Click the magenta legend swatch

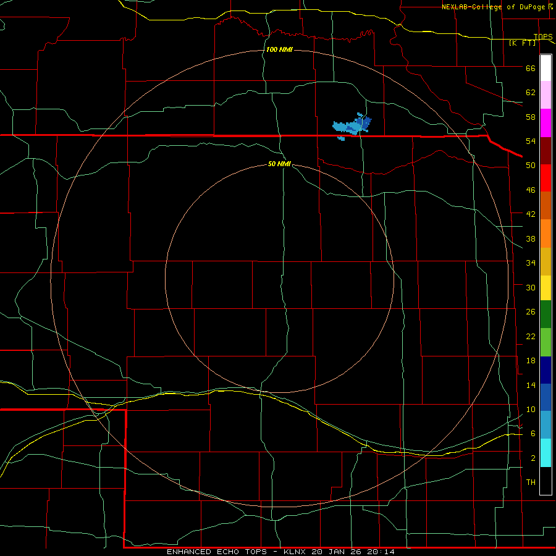545,123
